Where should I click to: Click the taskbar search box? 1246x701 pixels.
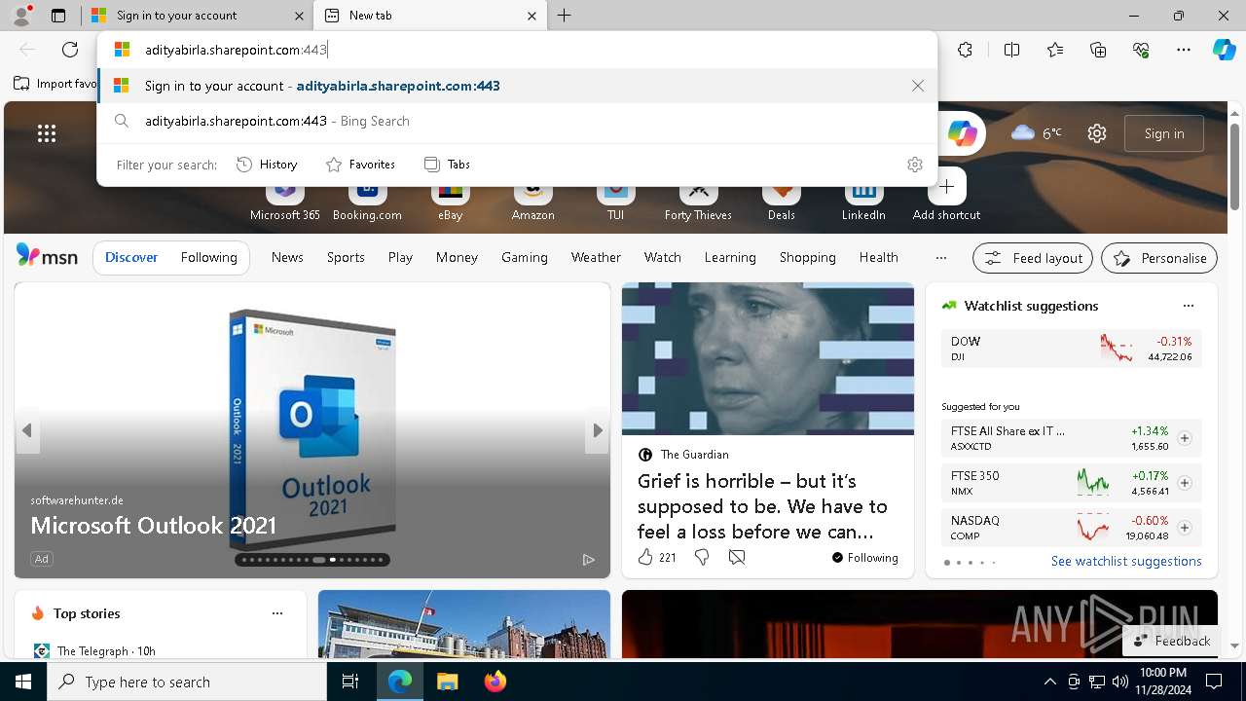(x=187, y=682)
